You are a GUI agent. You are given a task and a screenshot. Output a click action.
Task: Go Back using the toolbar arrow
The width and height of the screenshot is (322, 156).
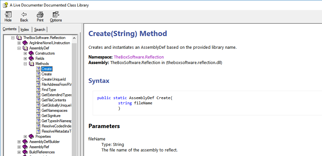(24, 17)
